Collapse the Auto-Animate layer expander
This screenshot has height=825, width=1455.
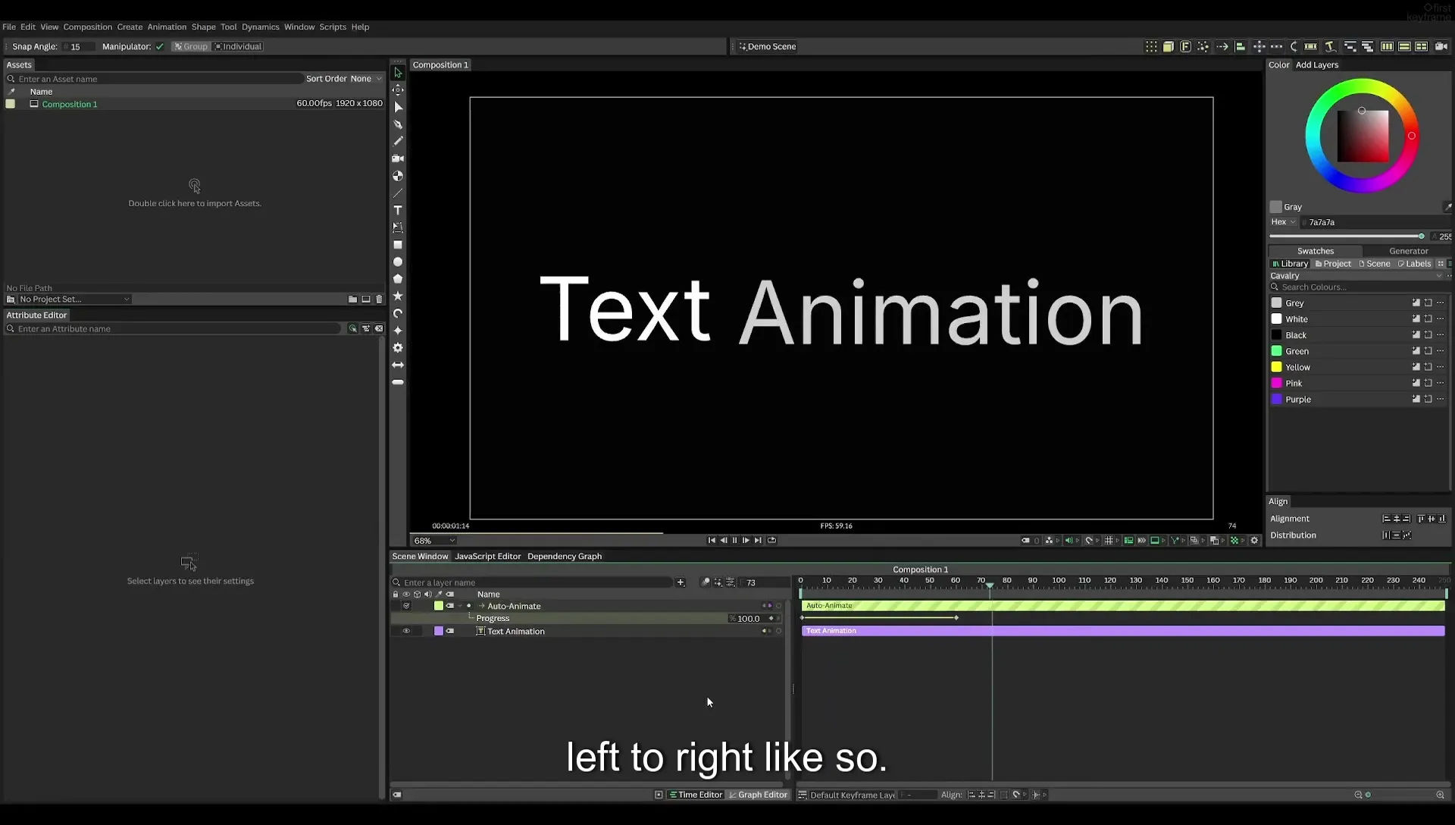click(x=460, y=606)
